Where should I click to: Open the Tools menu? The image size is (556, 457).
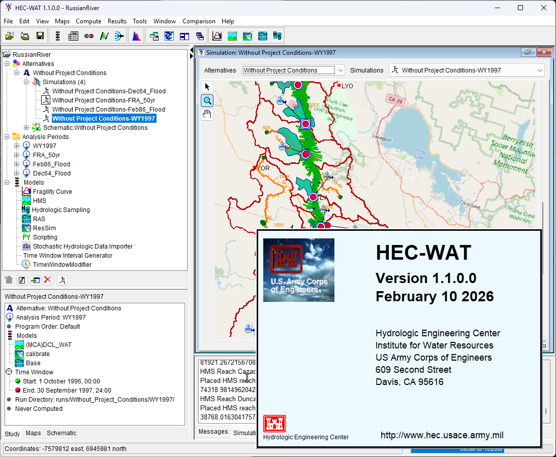(140, 21)
